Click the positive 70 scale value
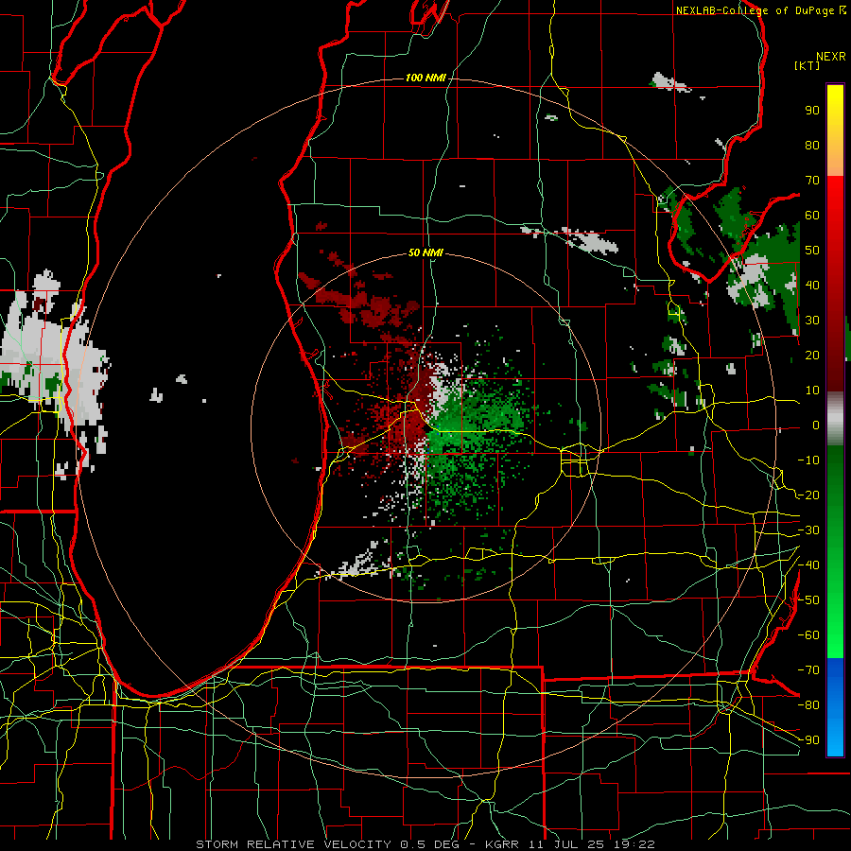This screenshot has height=851, width=851. [x=812, y=181]
